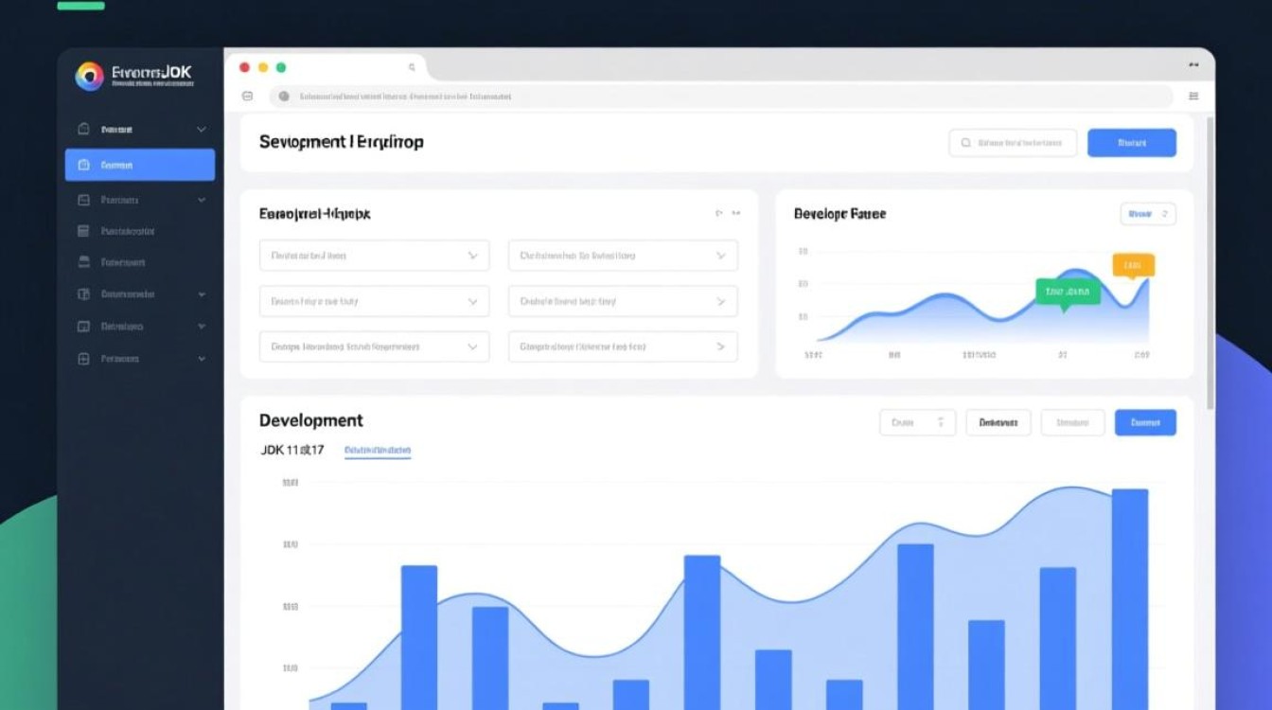Click the small icon left of the address bar
This screenshot has height=710, width=1272.
(248, 96)
